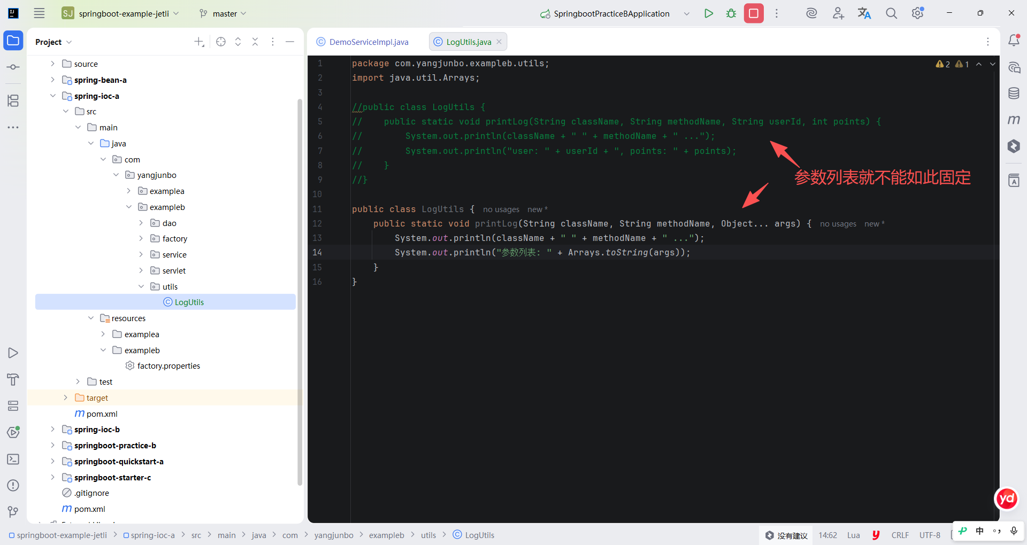Click the Project panel vertical scrollbar
This screenshot has width=1027, height=545.
[300, 292]
